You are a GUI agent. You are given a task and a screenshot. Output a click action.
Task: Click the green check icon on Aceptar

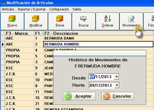(68, 96)
